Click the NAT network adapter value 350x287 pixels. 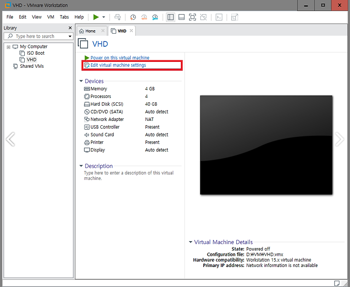149,119
